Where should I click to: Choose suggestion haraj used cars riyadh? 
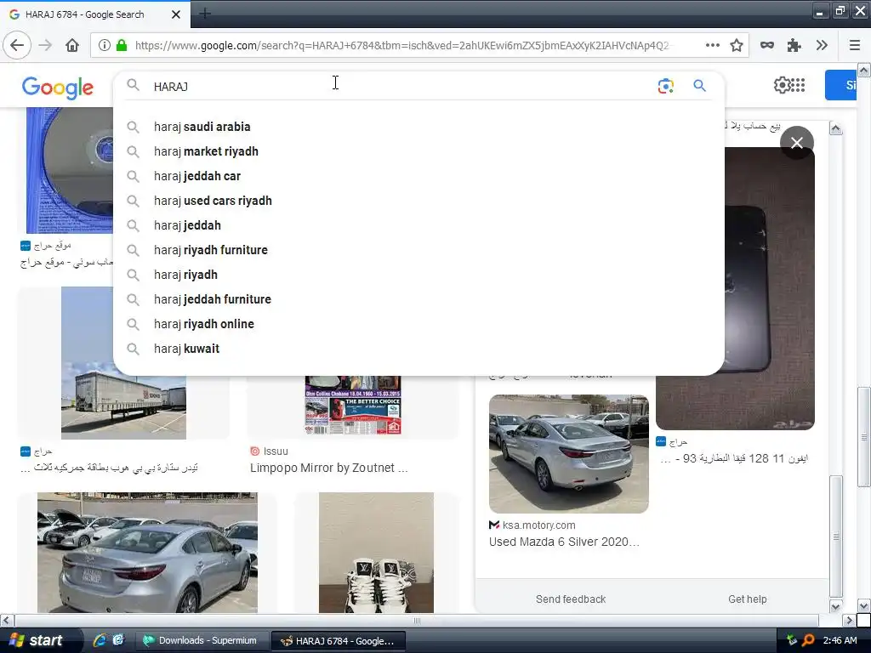pos(418,201)
